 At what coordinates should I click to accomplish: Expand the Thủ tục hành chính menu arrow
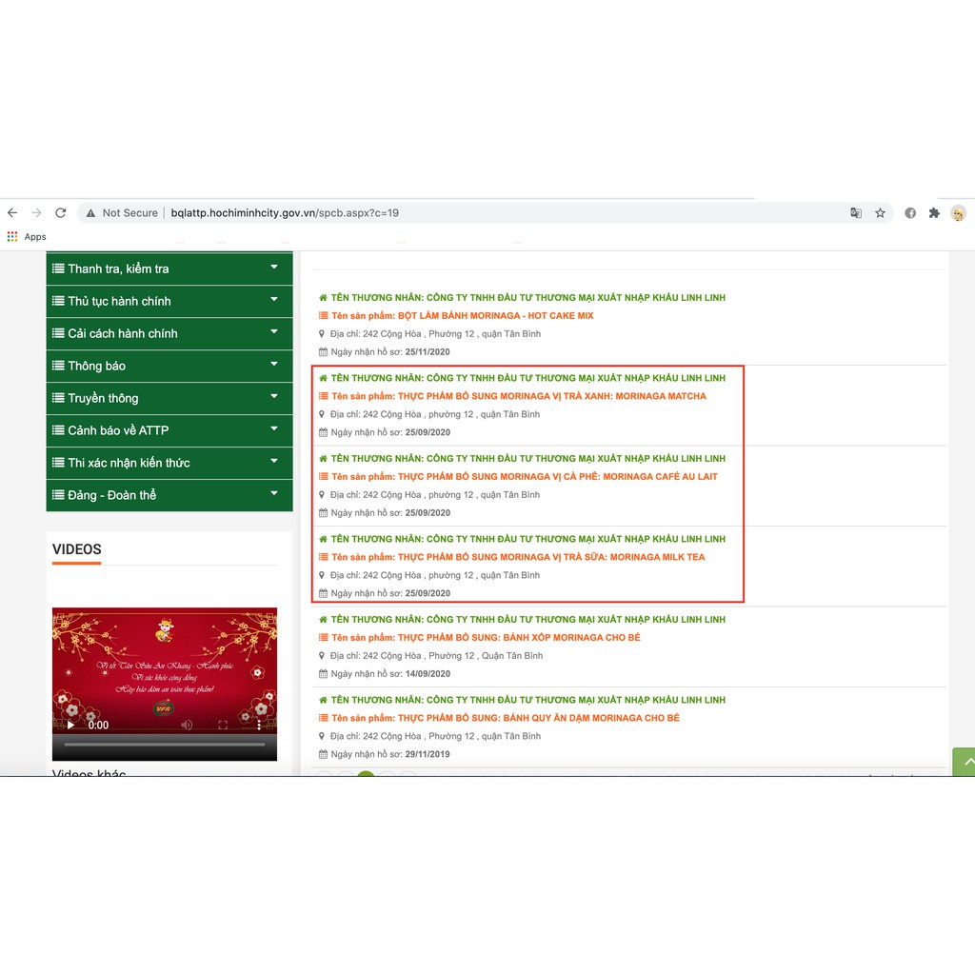(273, 300)
